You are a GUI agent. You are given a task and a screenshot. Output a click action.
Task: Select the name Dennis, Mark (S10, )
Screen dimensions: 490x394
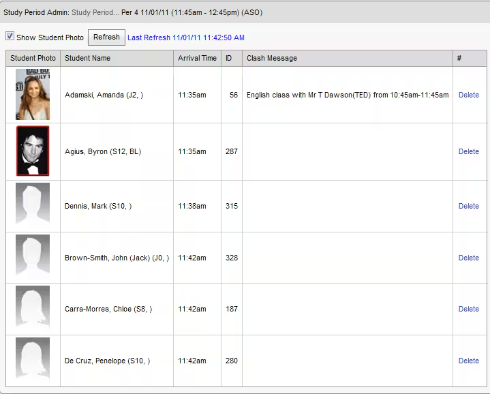[x=98, y=207]
